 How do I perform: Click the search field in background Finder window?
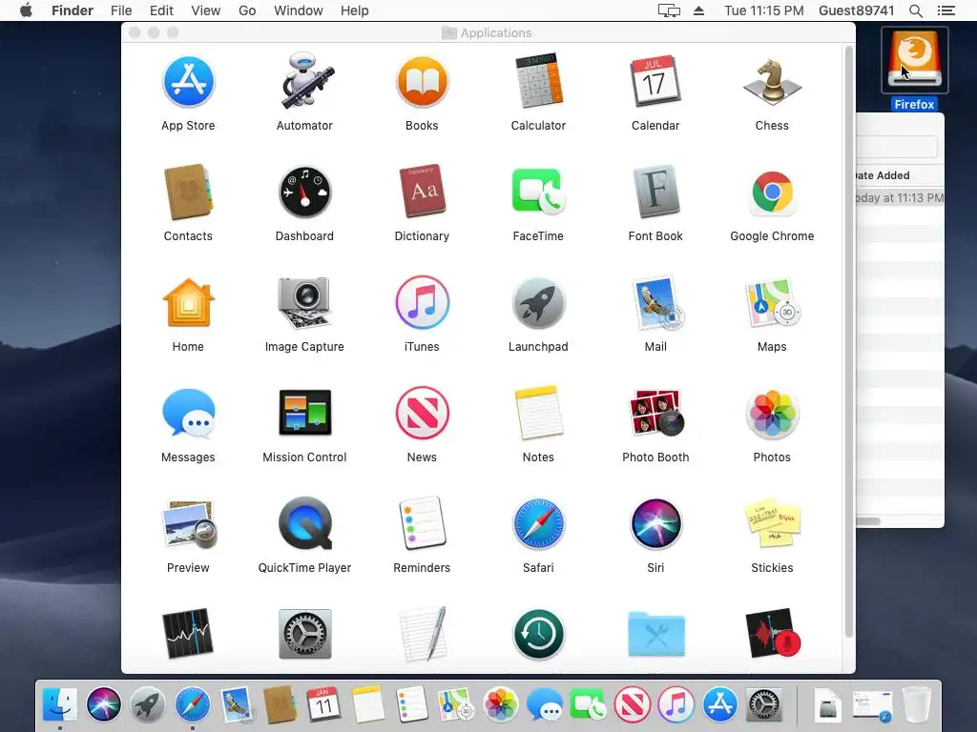pyautogui.click(x=897, y=147)
